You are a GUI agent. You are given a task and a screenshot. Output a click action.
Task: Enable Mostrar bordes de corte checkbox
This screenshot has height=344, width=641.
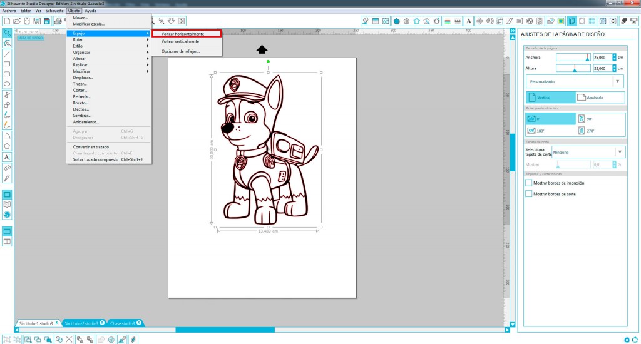tap(528, 194)
